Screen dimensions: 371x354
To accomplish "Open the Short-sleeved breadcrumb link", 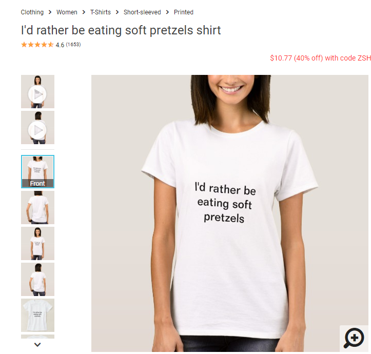I will 142,12.
